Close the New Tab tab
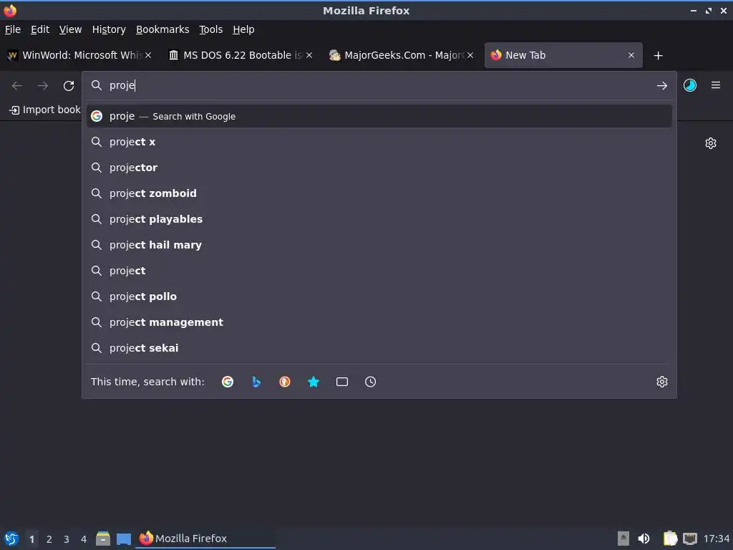The height and width of the screenshot is (550, 733). pos(631,55)
